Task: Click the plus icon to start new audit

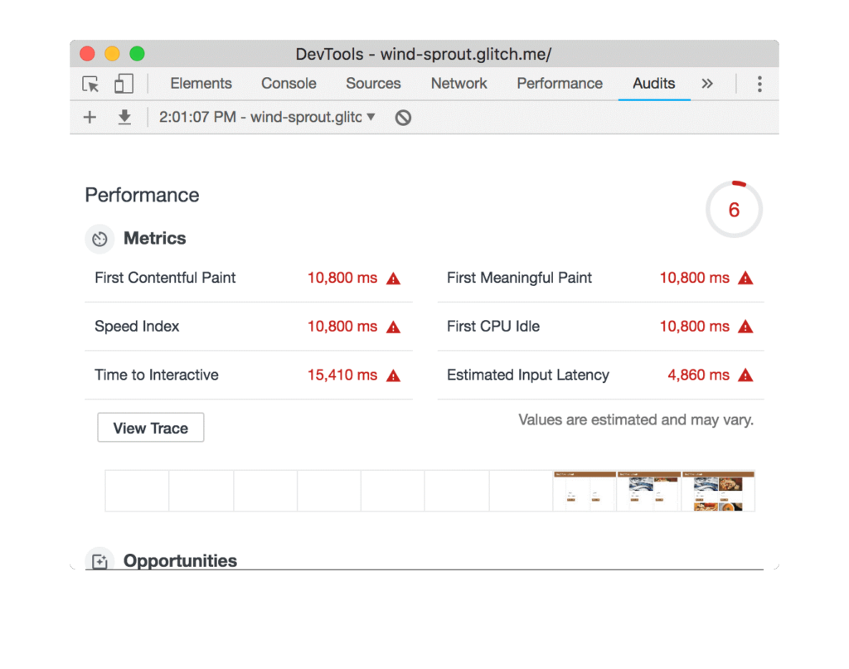Action: tap(89, 117)
